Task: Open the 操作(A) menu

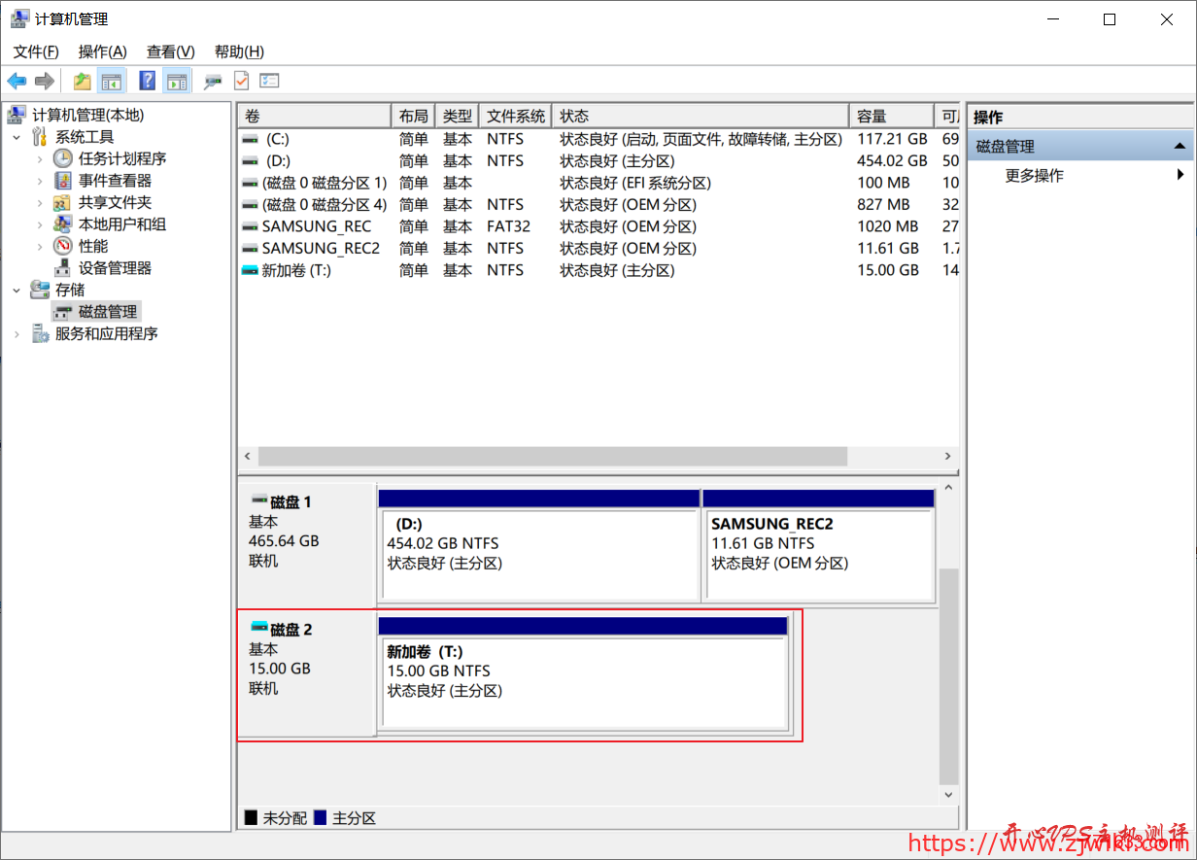Action: pos(102,52)
